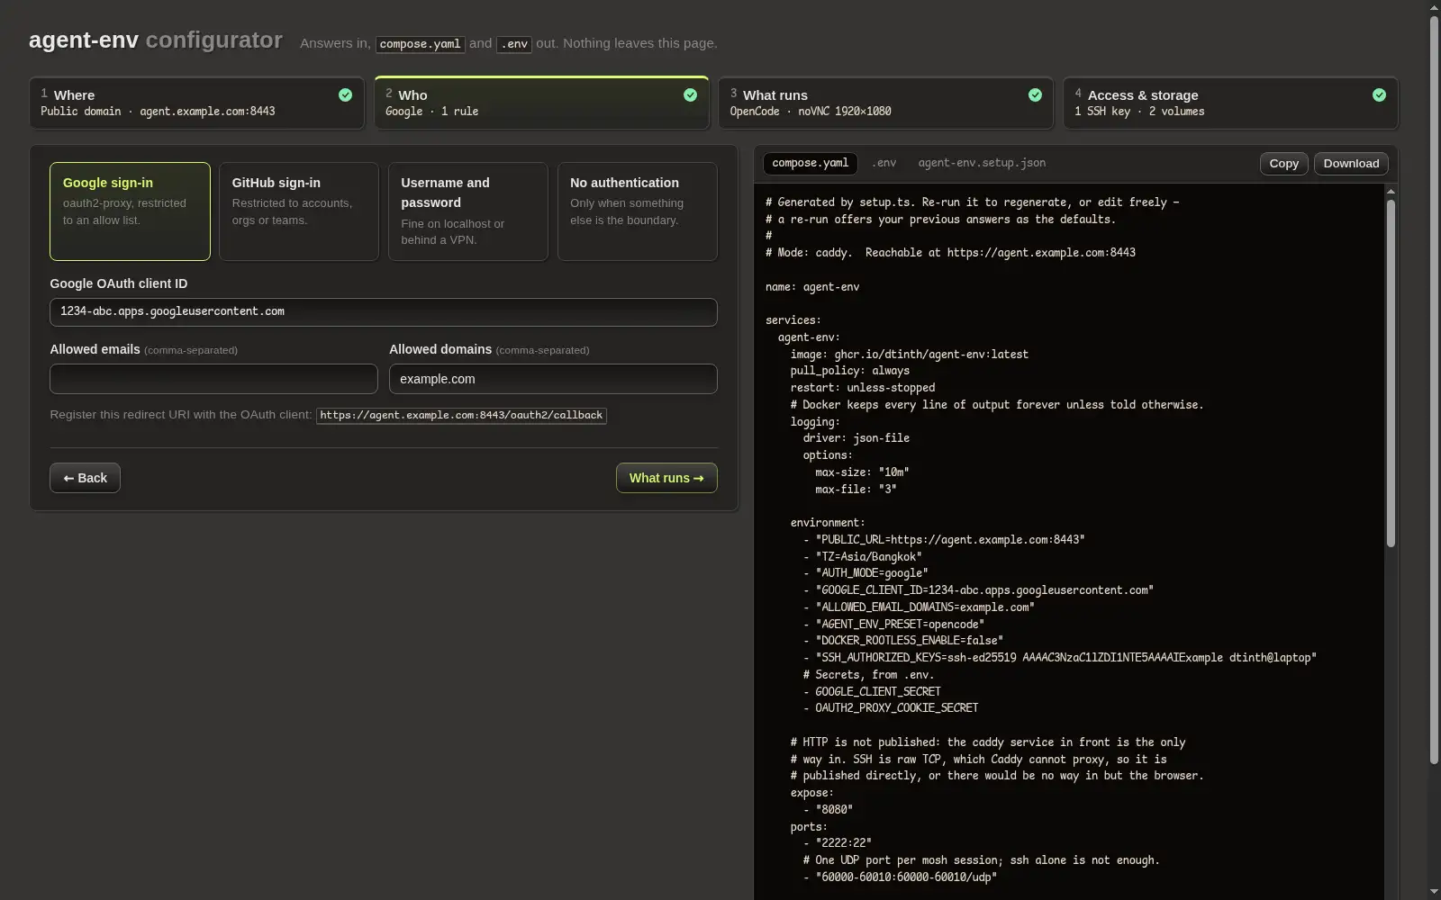The width and height of the screenshot is (1441, 900).
Task: Switch to the .env output tab
Action: point(884,163)
